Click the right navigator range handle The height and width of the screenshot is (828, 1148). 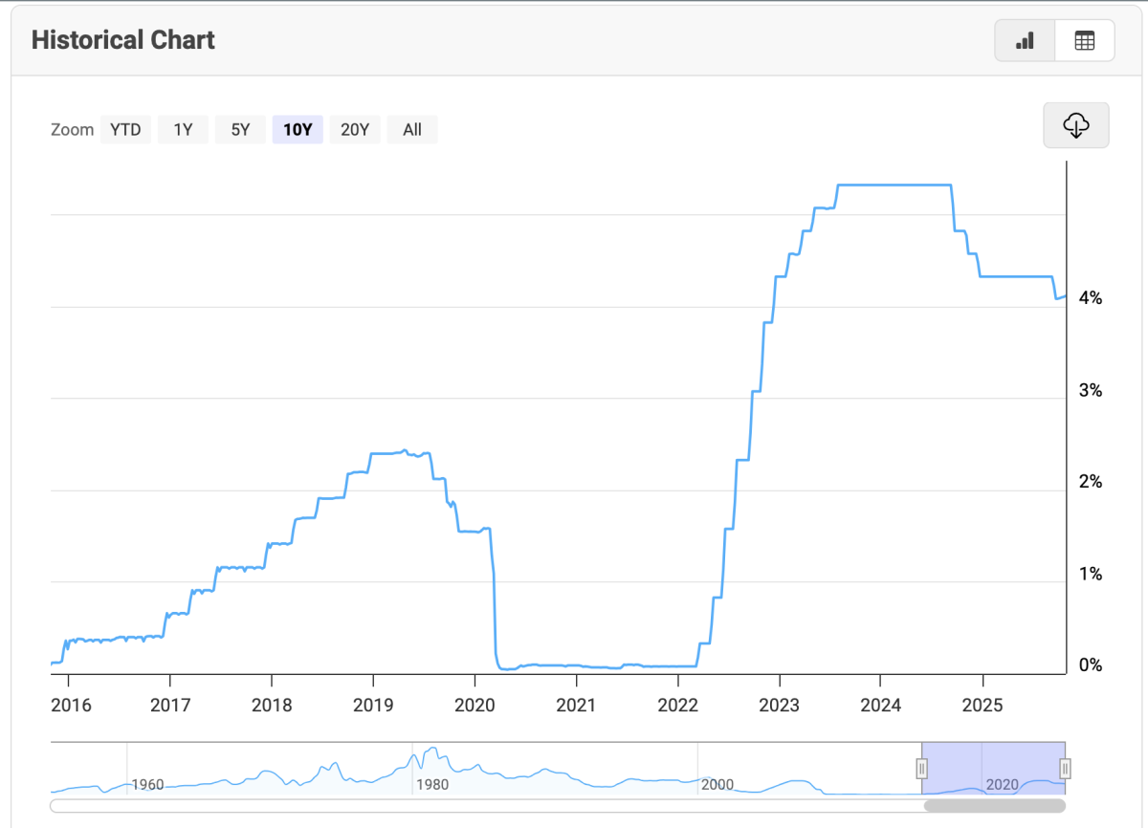[x=1064, y=768]
